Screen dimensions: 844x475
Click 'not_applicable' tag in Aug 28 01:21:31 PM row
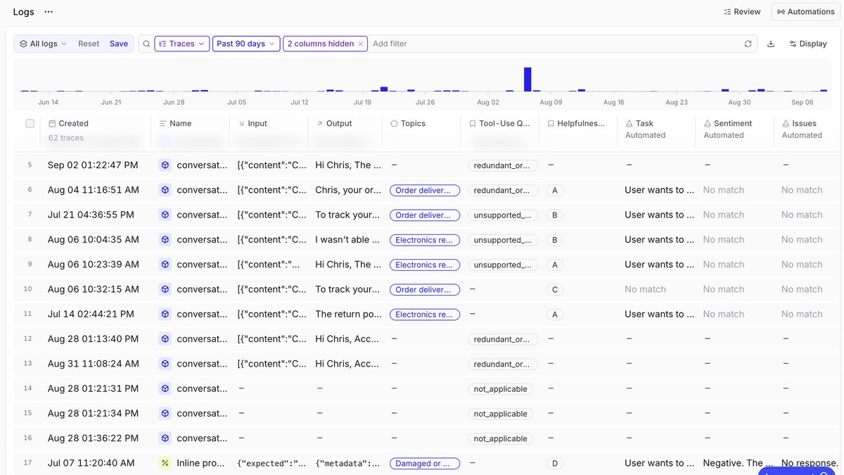[500, 388]
